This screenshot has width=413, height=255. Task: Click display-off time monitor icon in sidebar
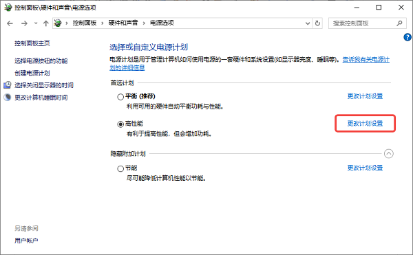(x=8, y=85)
